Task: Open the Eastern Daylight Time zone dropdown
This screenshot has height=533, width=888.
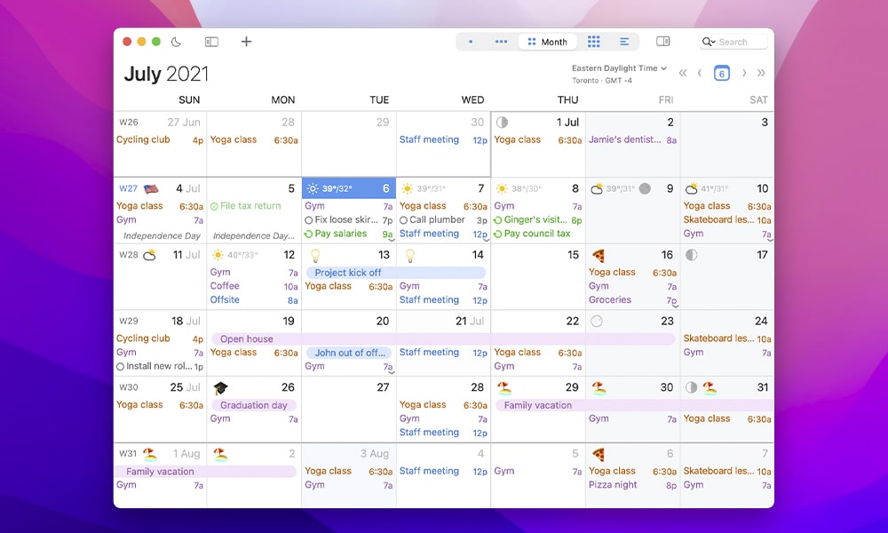Action: pyautogui.click(x=620, y=68)
